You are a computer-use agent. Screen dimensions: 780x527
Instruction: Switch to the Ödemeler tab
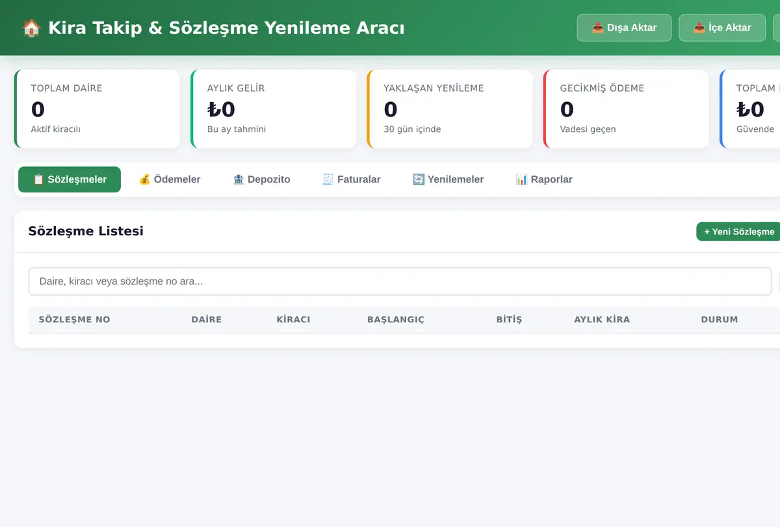[x=170, y=179]
